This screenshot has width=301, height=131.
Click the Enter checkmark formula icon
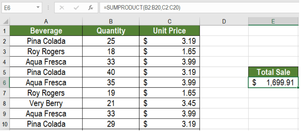pos(76,8)
